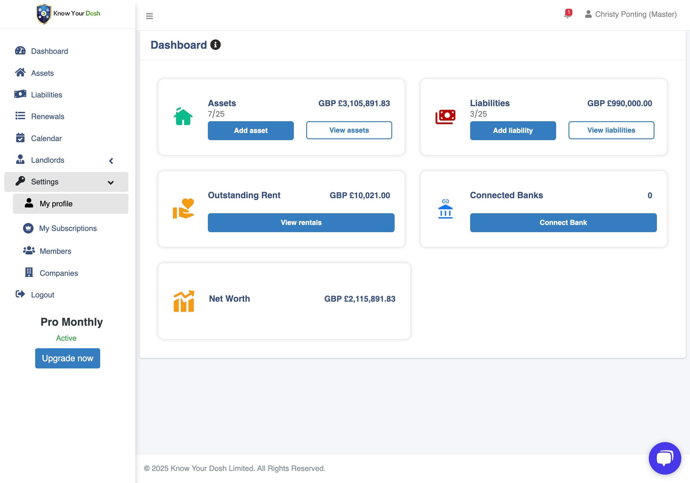
Task: Click the Upgrade now button
Action: (x=68, y=358)
